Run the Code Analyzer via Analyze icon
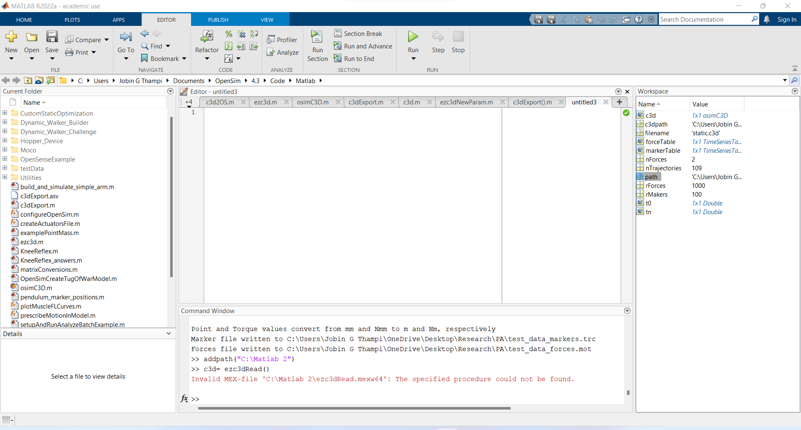Screen dimensions: 801x430 pos(283,52)
